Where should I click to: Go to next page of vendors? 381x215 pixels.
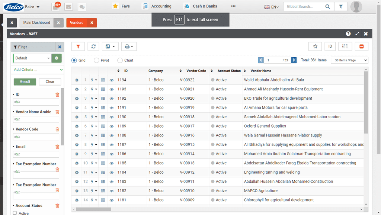coord(294,60)
